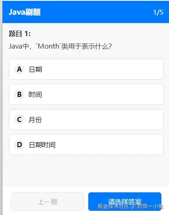Click the blue 请选择答案 button

tap(125, 202)
